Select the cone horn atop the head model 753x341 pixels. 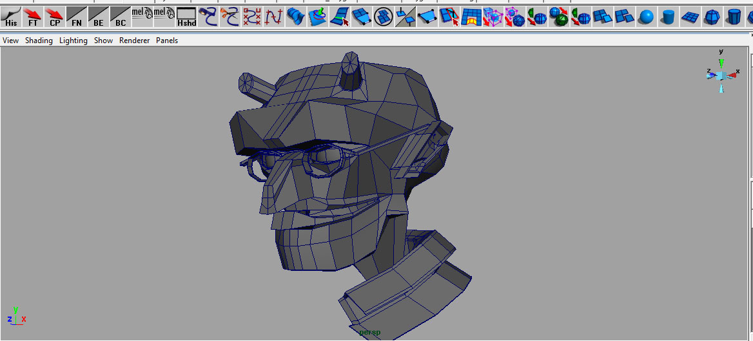(x=351, y=70)
